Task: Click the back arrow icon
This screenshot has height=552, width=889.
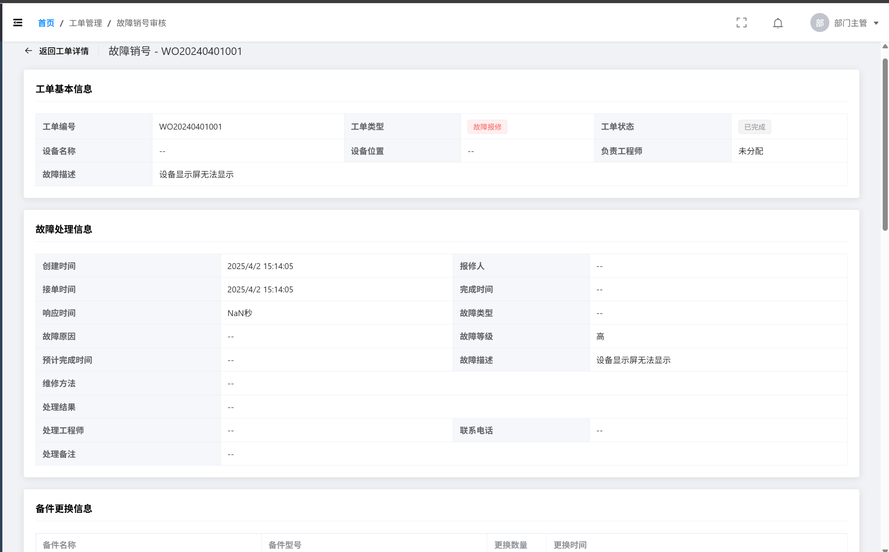Action: point(28,51)
